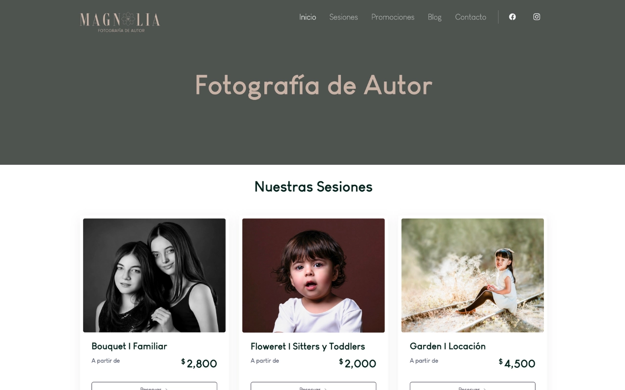This screenshot has height=390, width=625.
Task: Open the Facebook icon link
Action: 512,17
